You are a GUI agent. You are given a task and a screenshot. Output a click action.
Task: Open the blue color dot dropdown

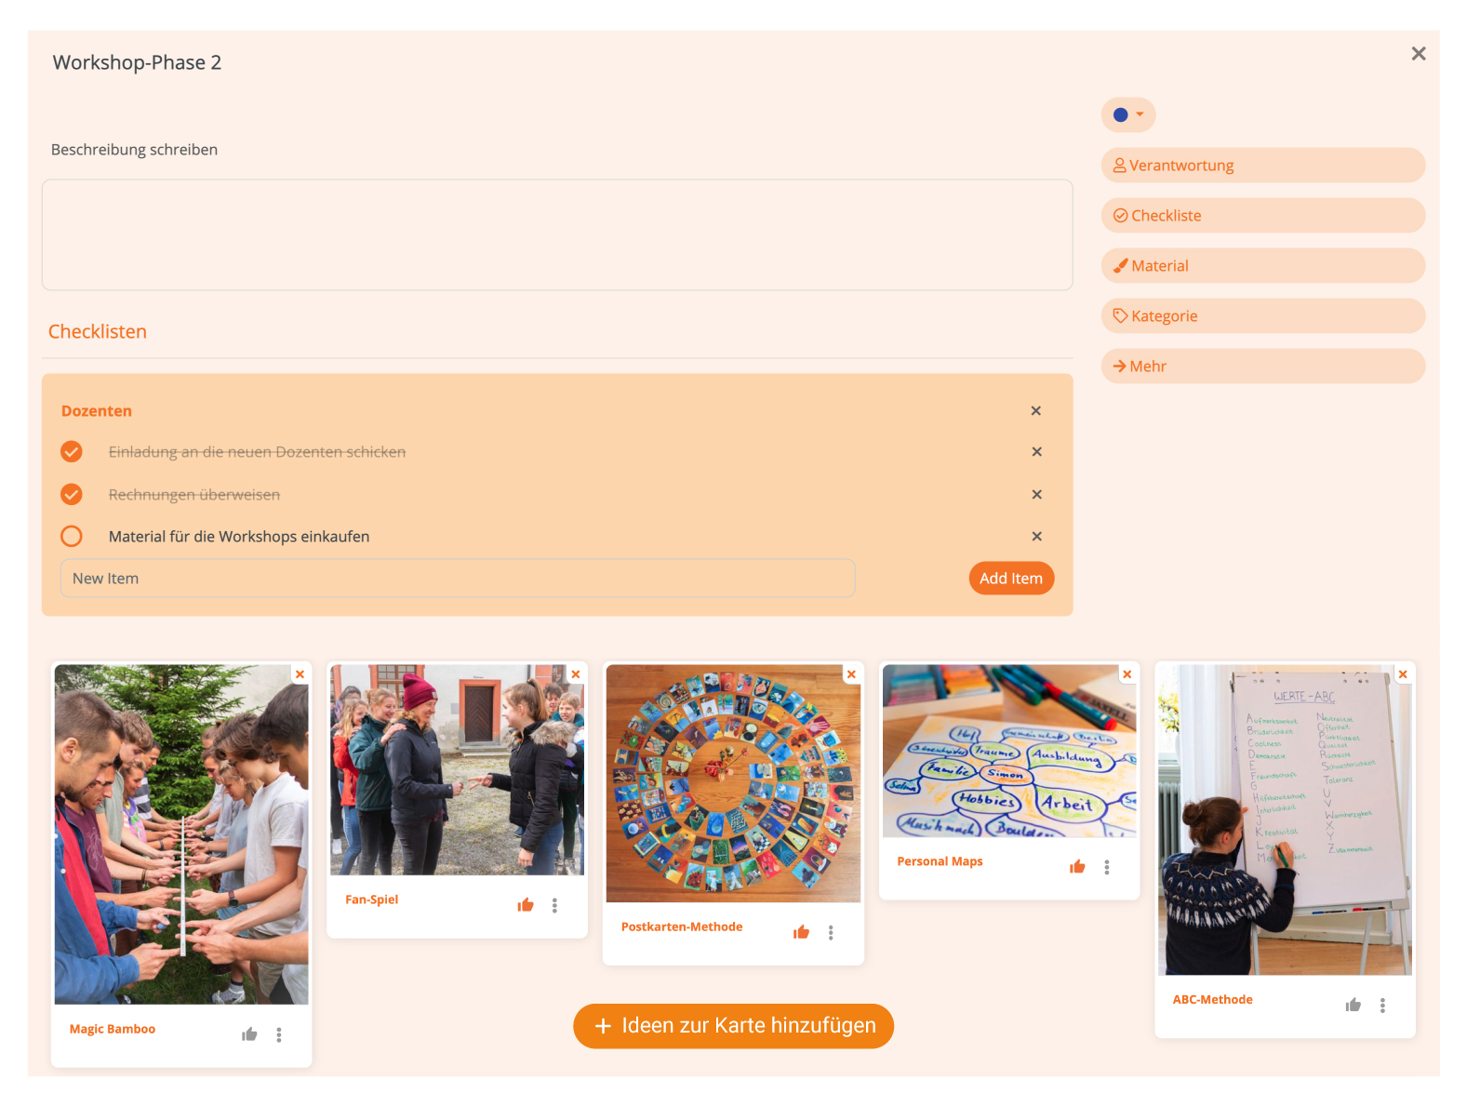1128,114
